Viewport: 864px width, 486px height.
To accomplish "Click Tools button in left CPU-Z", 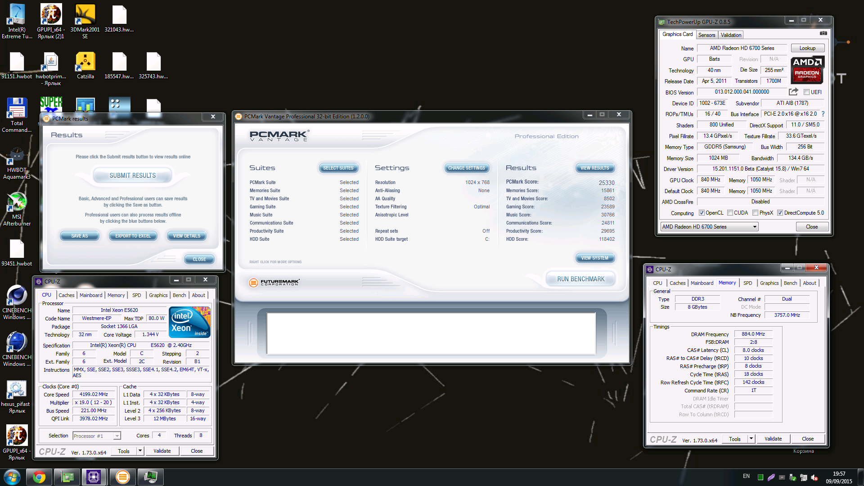I will coord(123,451).
